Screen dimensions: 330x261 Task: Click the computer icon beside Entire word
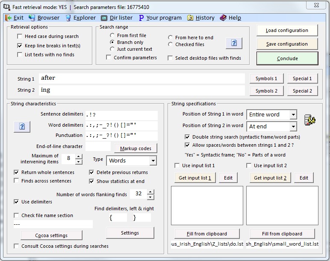pos(310,120)
